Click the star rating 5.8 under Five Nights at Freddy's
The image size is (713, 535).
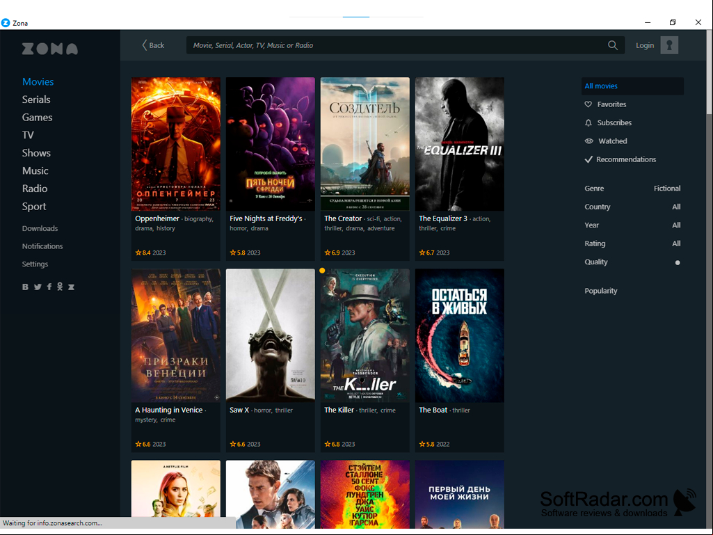click(237, 253)
